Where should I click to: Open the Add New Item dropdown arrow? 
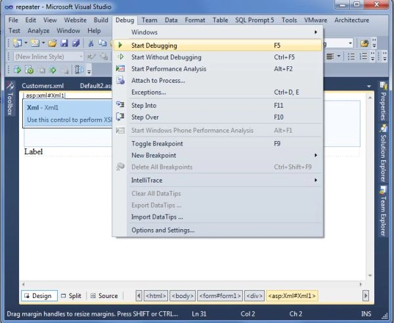pyautogui.click(x=43, y=43)
